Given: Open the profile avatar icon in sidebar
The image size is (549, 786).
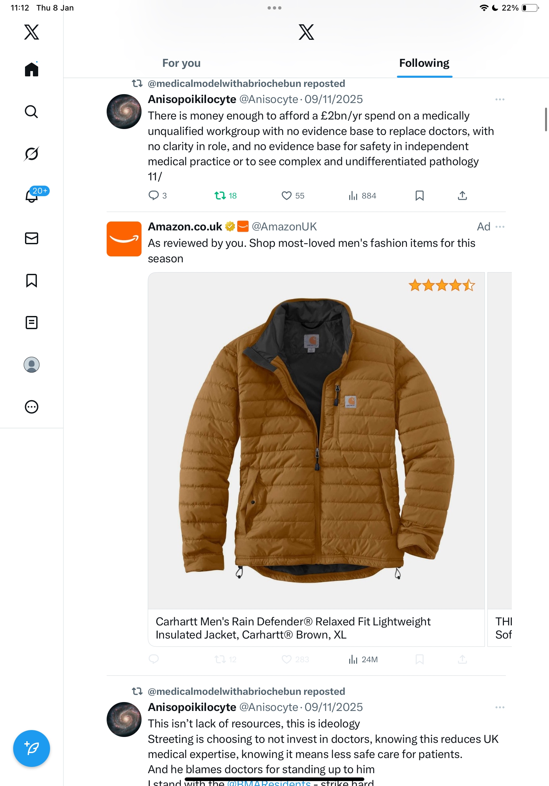Looking at the screenshot, I should coord(32,365).
